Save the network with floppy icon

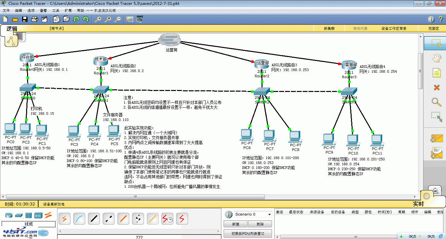[25, 19]
